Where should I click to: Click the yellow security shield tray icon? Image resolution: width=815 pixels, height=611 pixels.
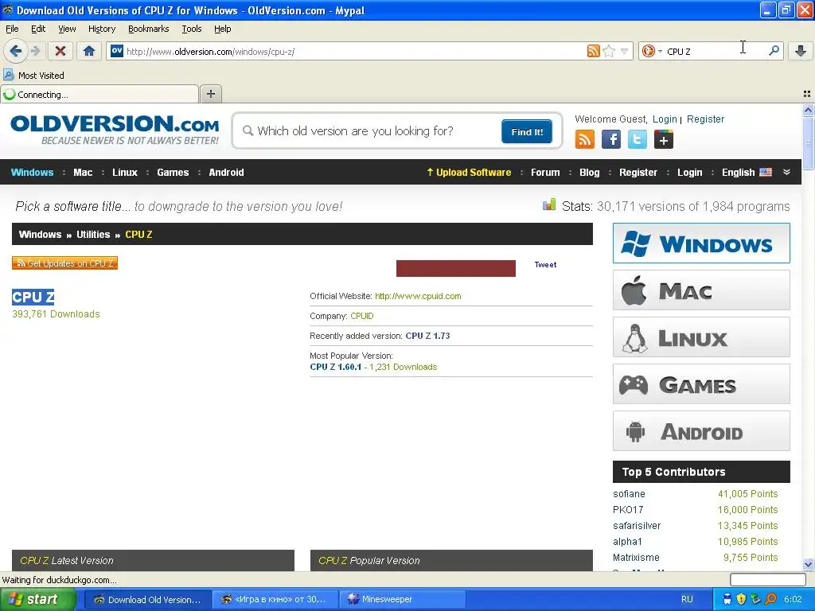(742, 599)
